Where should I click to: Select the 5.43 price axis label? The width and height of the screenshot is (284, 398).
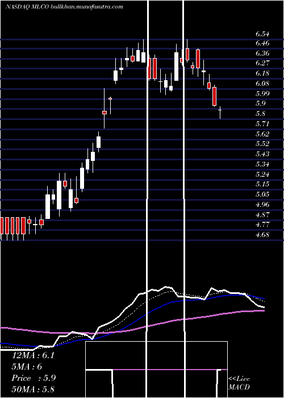point(262,154)
